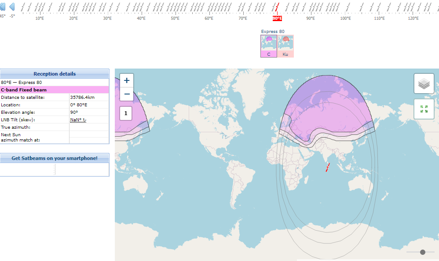Click the NaN° LNB Tilt skew value
This screenshot has height=261, width=439.
[x=77, y=120]
